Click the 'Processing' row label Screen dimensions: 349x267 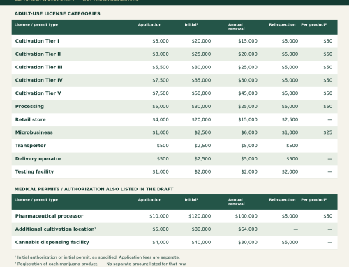click(x=29, y=107)
